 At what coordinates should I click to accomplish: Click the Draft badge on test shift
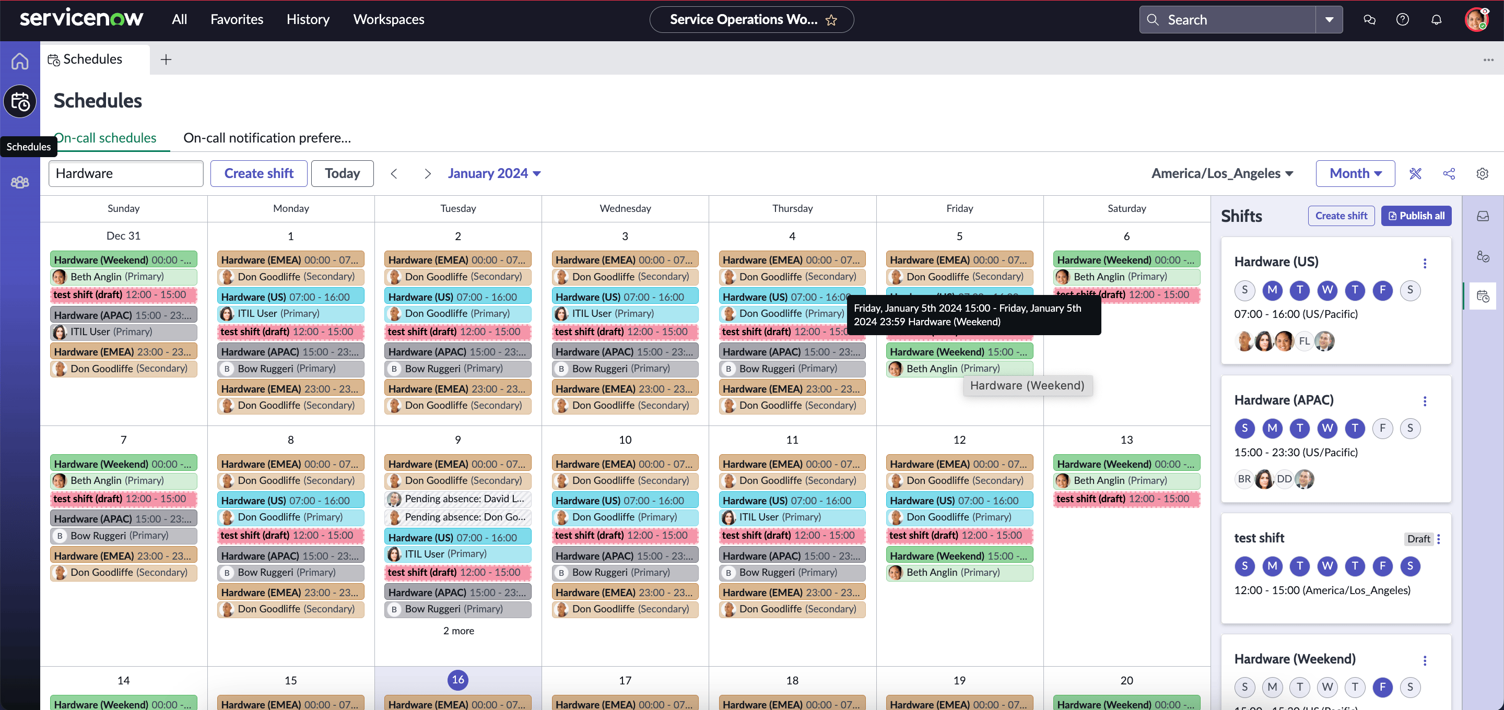tap(1418, 539)
